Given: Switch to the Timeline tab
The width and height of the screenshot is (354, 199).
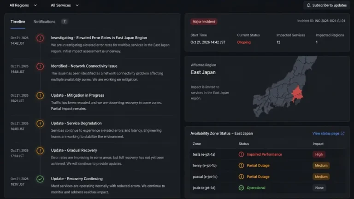Looking at the screenshot, I should tap(18, 22).
